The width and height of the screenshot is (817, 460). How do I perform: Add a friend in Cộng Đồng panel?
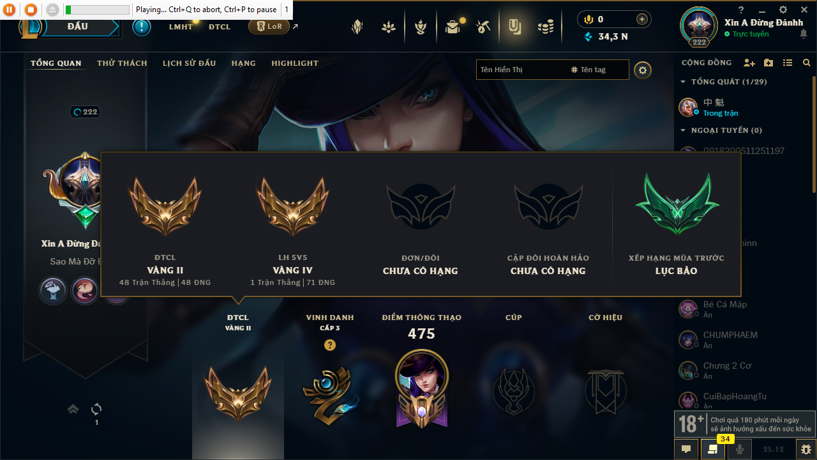[749, 63]
